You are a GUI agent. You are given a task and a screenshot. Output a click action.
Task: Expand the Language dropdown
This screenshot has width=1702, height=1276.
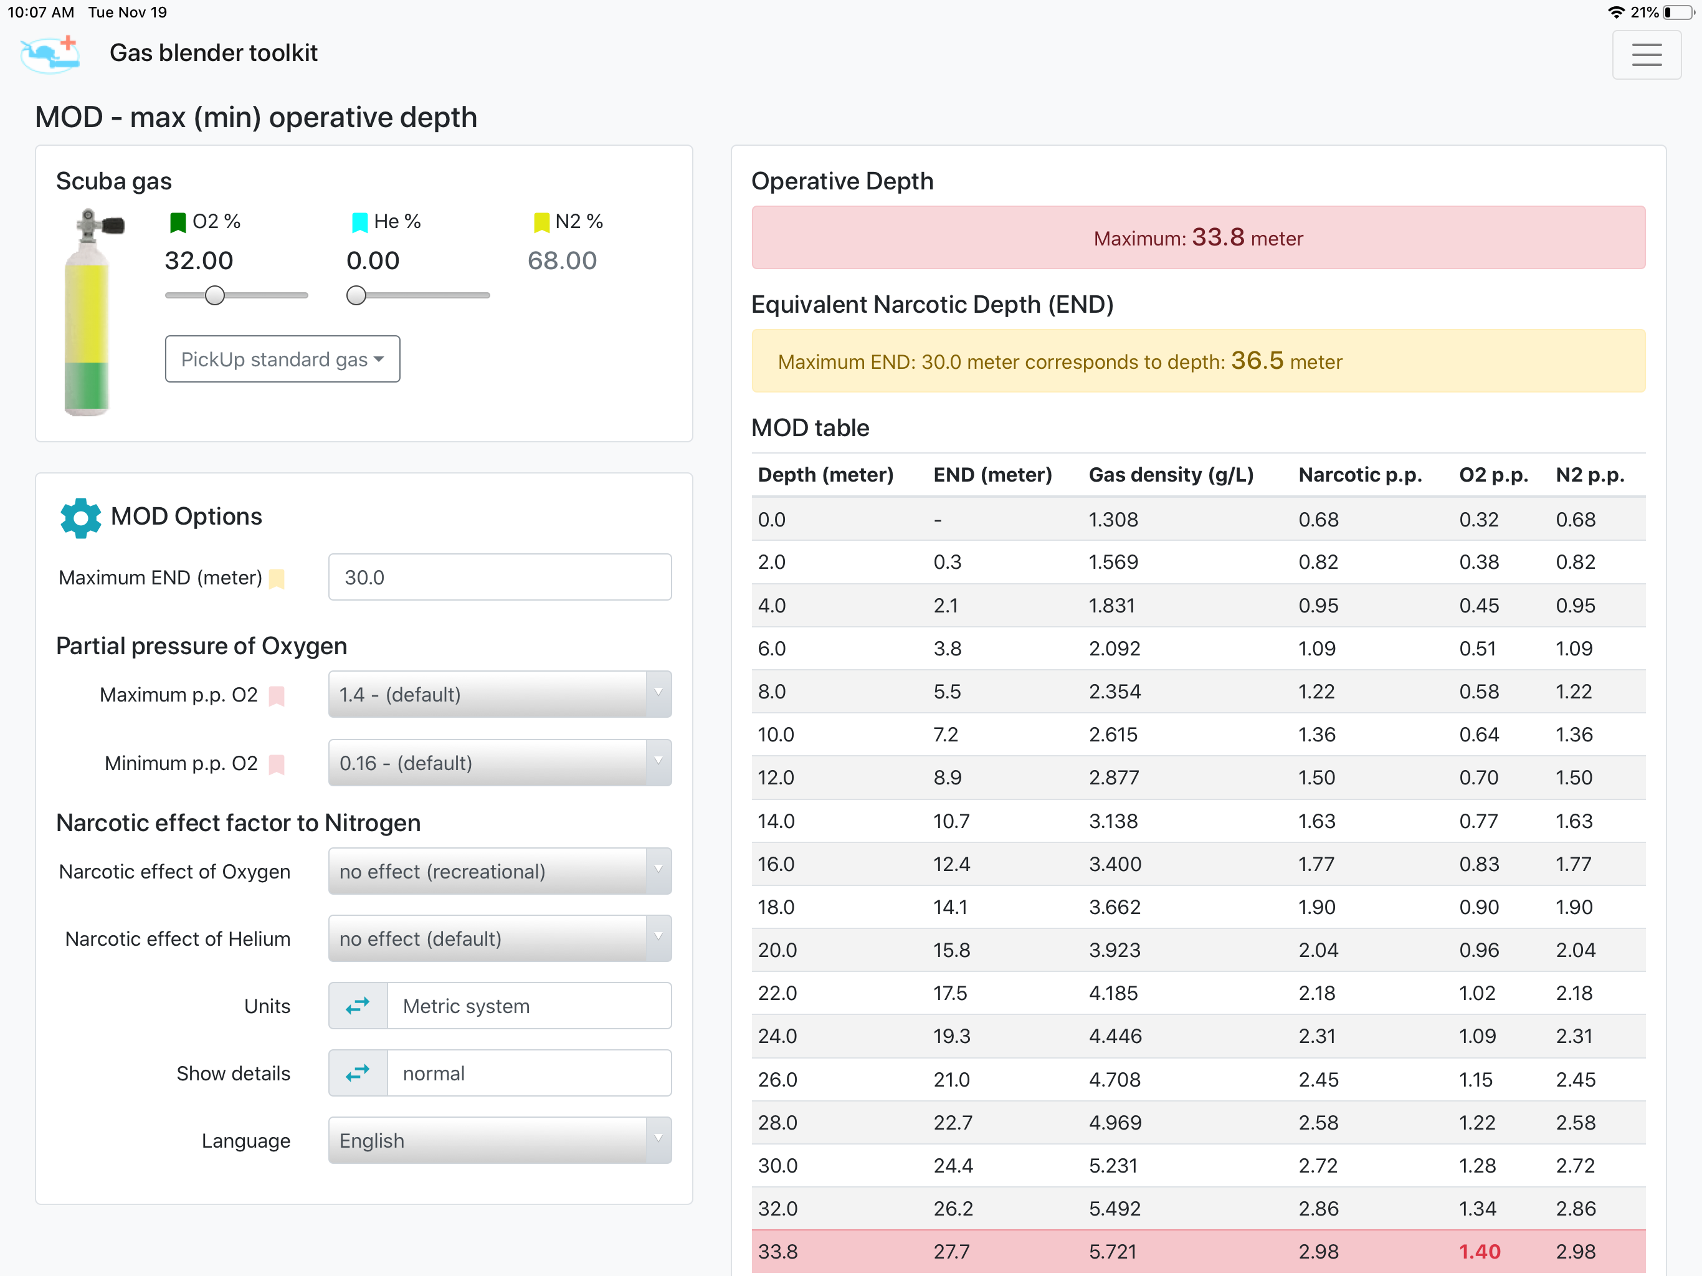(500, 1141)
